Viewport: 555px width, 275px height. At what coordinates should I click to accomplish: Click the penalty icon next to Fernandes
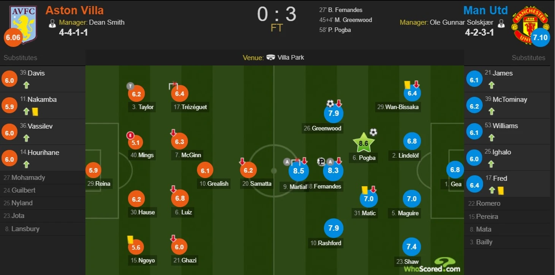[x=321, y=162]
